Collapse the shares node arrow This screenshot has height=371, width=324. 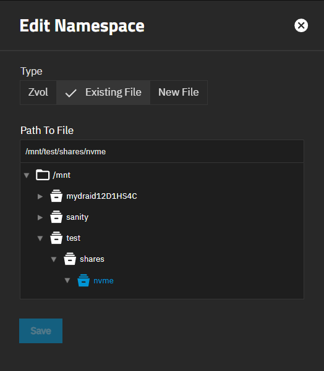click(x=54, y=259)
